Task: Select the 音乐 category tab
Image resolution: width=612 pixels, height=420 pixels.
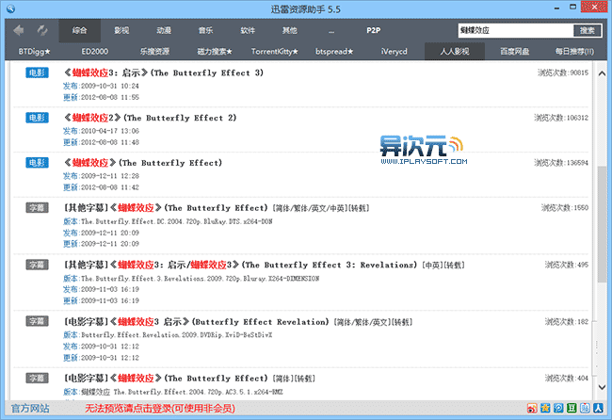Action: pyautogui.click(x=205, y=30)
